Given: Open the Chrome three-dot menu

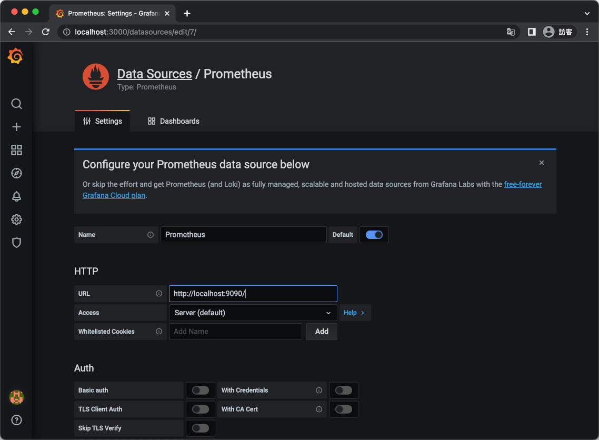Looking at the screenshot, I should 587,32.
